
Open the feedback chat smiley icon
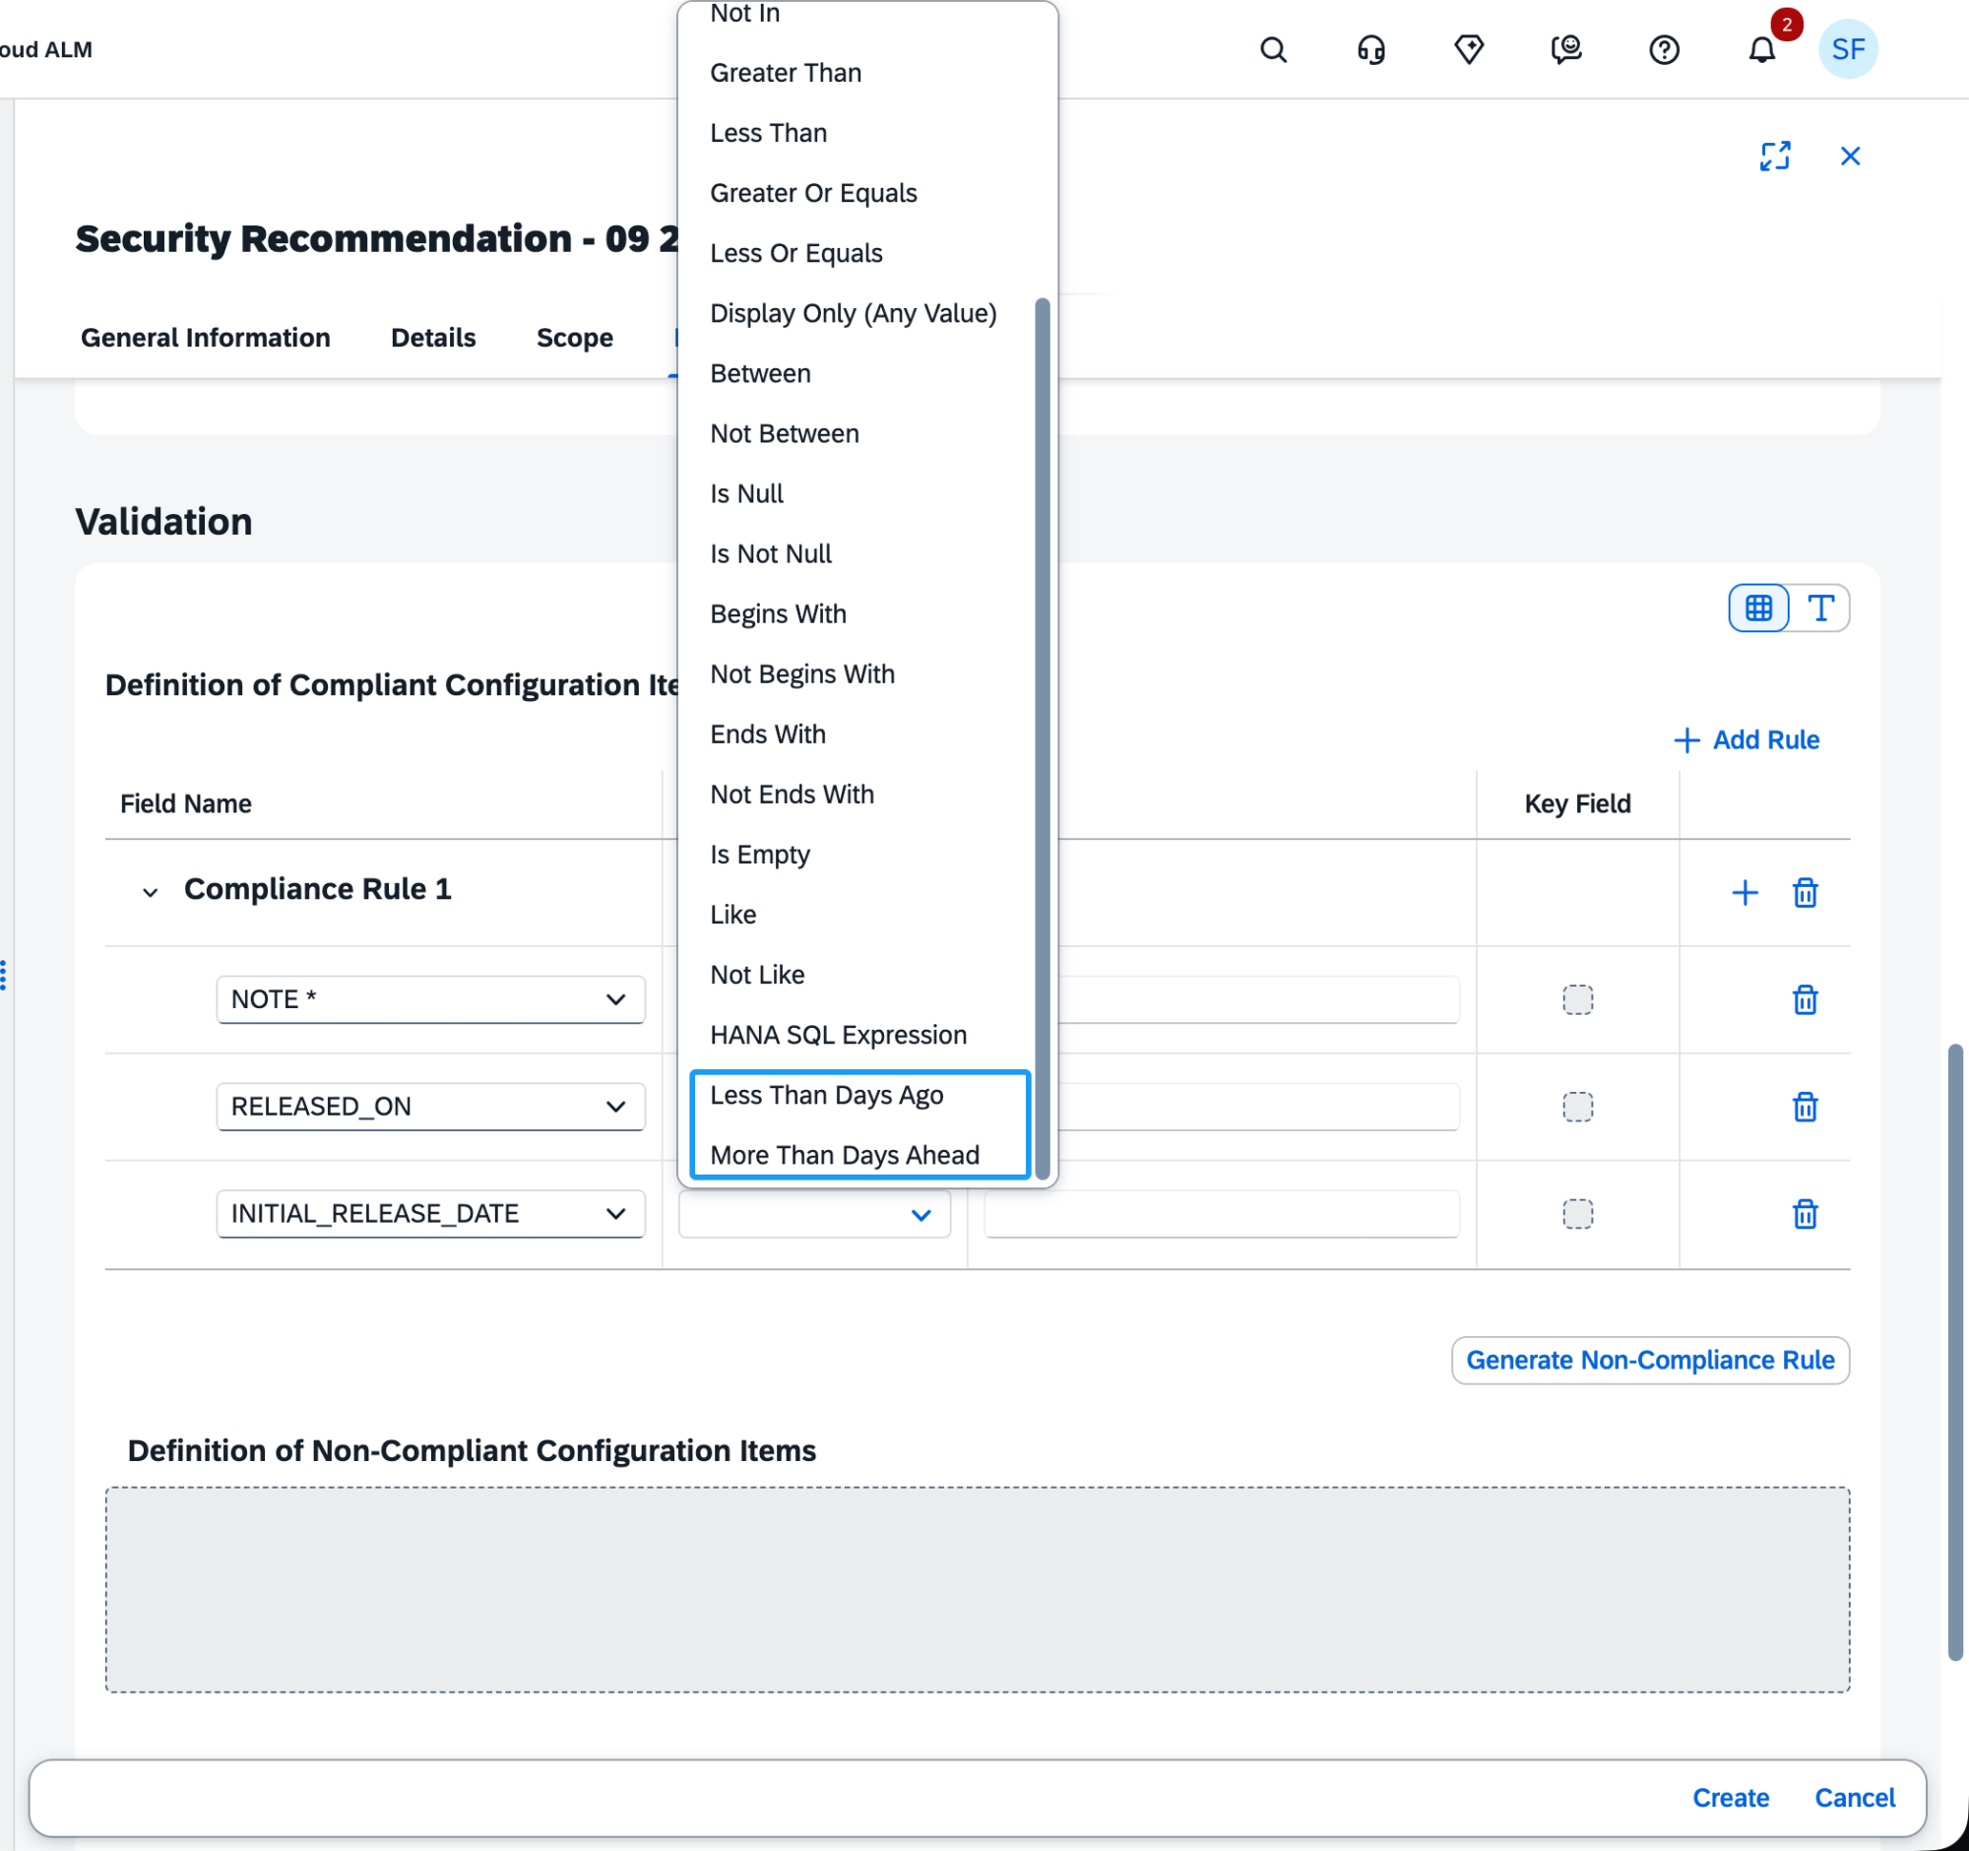tap(1566, 49)
